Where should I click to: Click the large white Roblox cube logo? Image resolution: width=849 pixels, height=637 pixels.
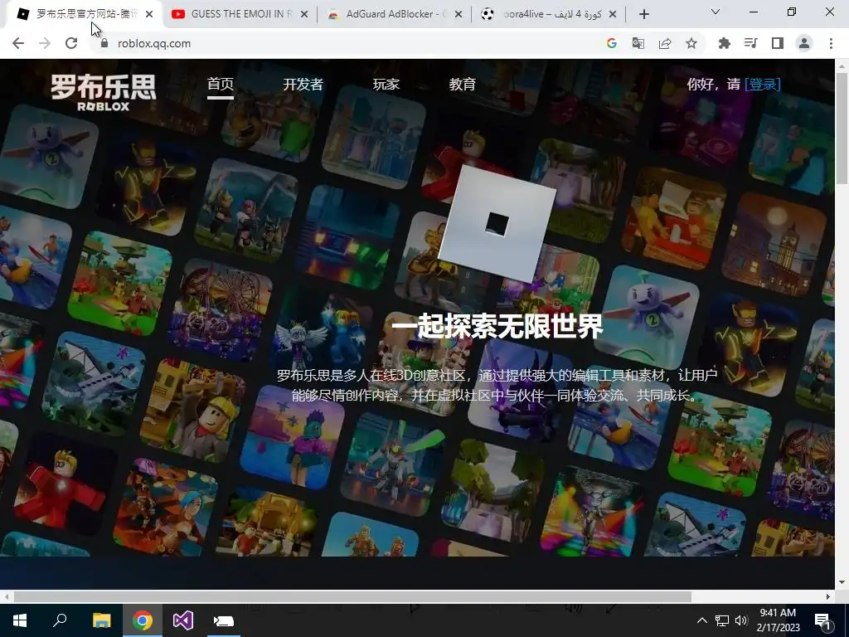pos(497,223)
